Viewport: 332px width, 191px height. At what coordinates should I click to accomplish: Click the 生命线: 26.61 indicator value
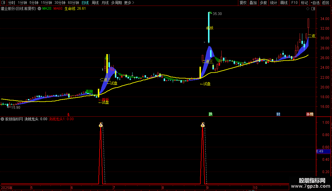(x=75, y=9)
